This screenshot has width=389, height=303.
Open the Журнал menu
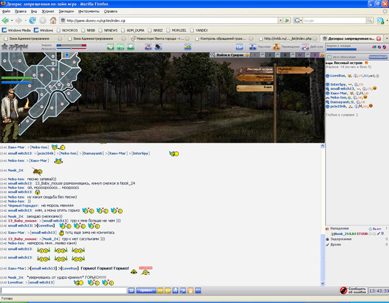coord(47,12)
